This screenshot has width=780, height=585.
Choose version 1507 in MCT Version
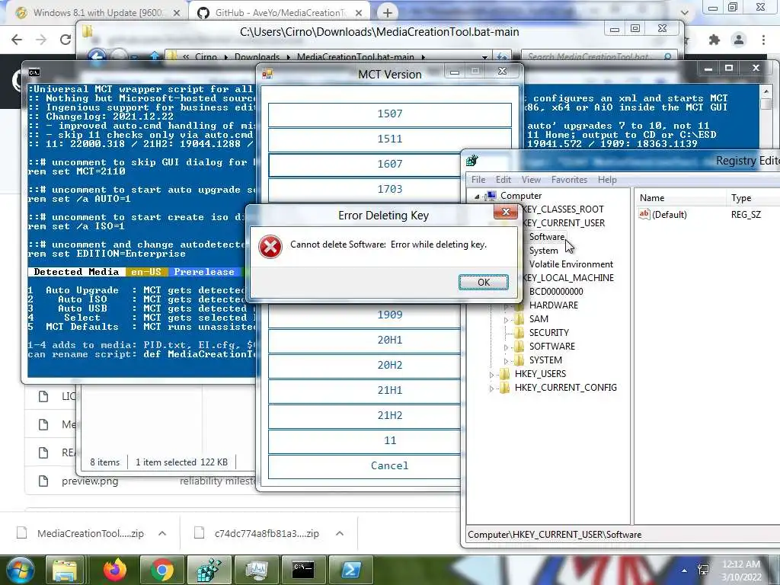click(389, 114)
